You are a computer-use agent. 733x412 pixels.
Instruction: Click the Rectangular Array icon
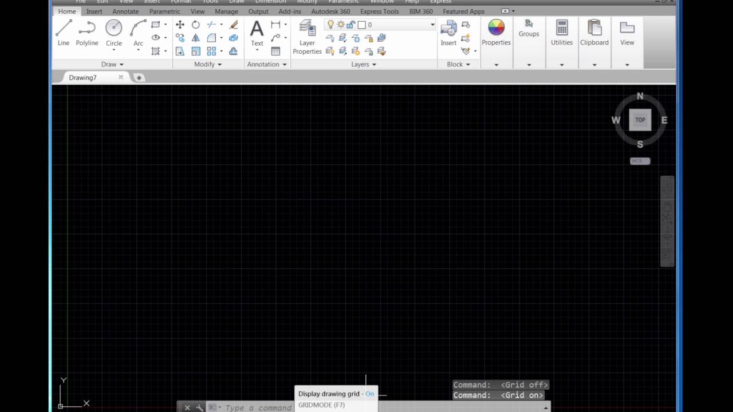[x=211, y=51]
